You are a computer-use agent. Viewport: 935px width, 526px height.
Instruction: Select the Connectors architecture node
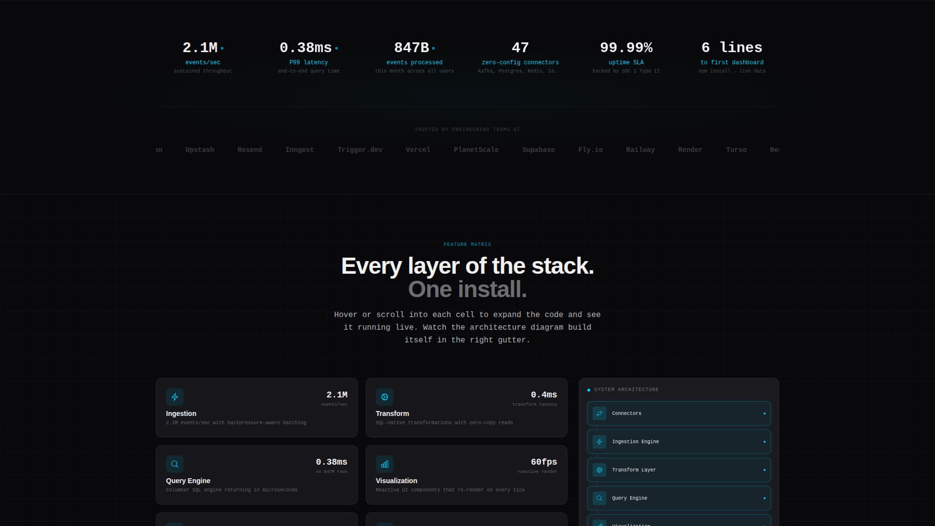(x=679, y=413)
